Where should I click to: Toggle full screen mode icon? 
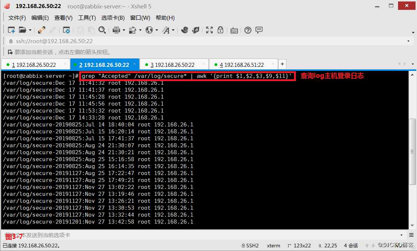click(x=209, y=30)
